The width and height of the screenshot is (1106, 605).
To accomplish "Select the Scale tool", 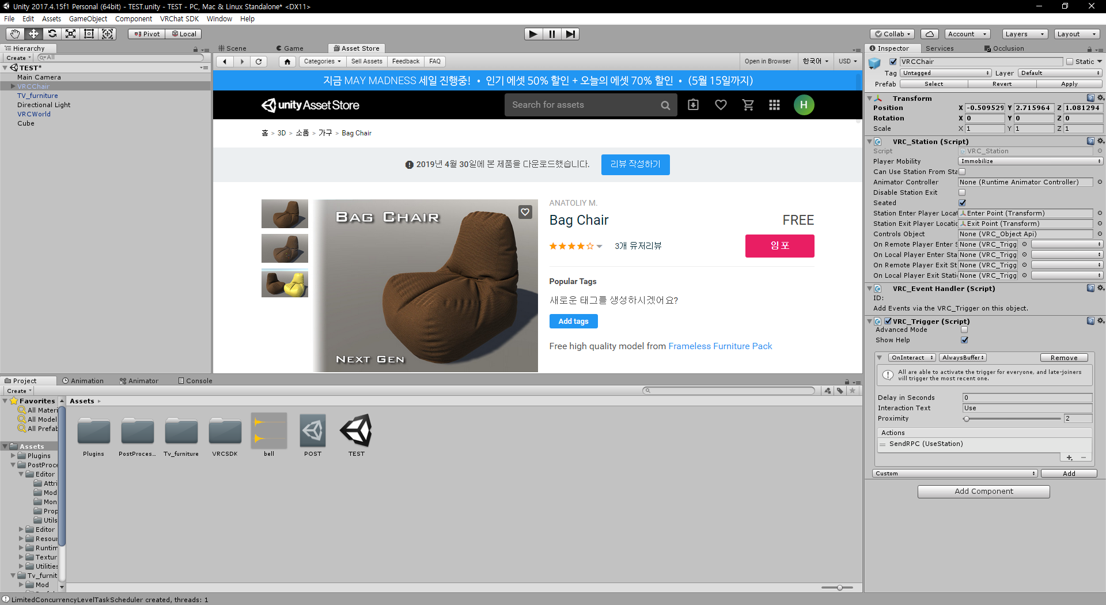I will pos(70,34).
